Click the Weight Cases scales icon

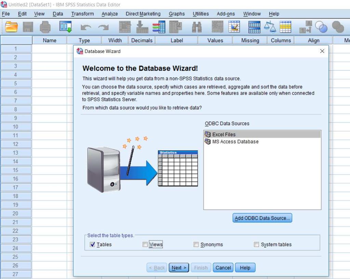[270, 27]
